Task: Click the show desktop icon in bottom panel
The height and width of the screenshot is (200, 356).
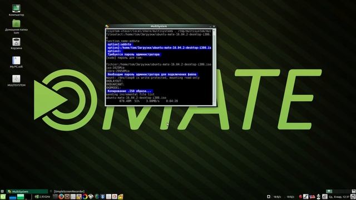Action: pos(2,192)
